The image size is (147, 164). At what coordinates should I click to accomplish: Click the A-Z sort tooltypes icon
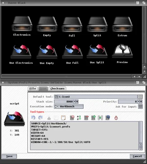[79, 118]
